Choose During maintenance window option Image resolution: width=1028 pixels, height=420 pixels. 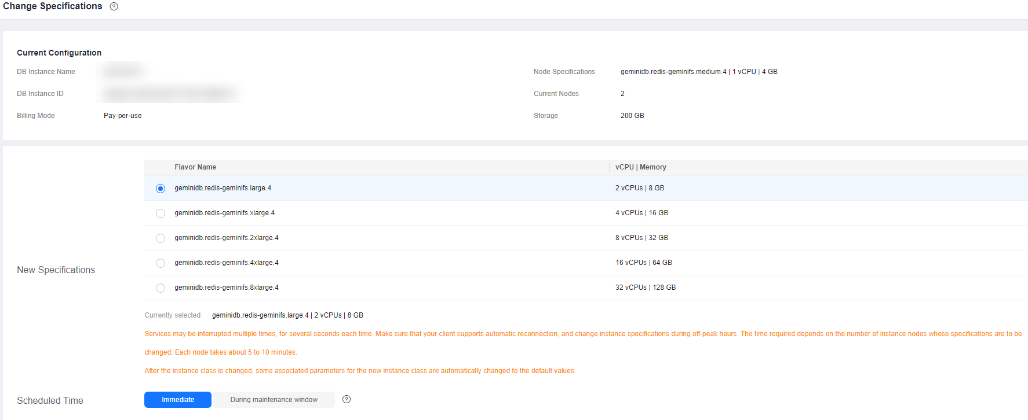click(274, 400)
